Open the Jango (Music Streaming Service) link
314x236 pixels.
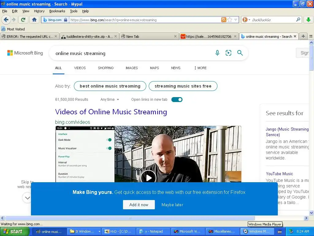tap(287, 132)
